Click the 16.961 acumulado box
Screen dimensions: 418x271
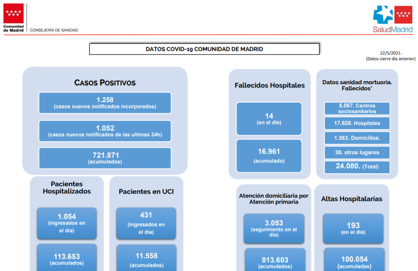pyautogui.click(x=269, y=156)
